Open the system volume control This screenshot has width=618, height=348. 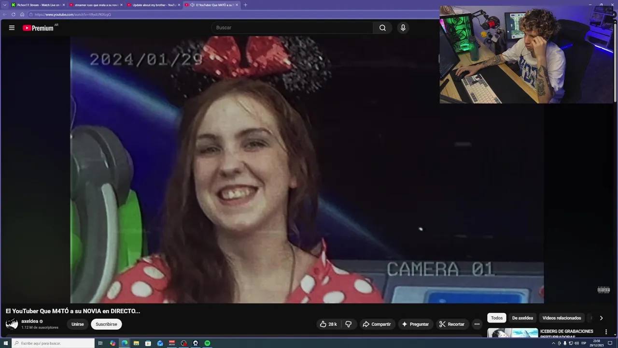pos(576,343)
